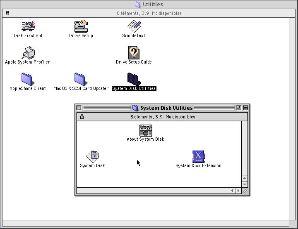Select the About System Disk document icon

[146, 130]
